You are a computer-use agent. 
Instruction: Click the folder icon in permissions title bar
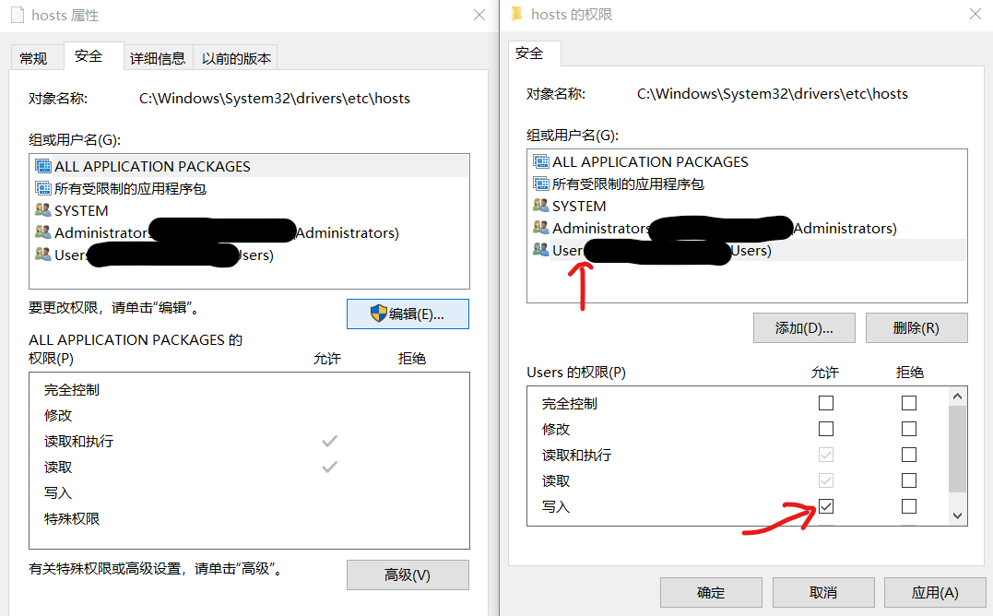516,13
